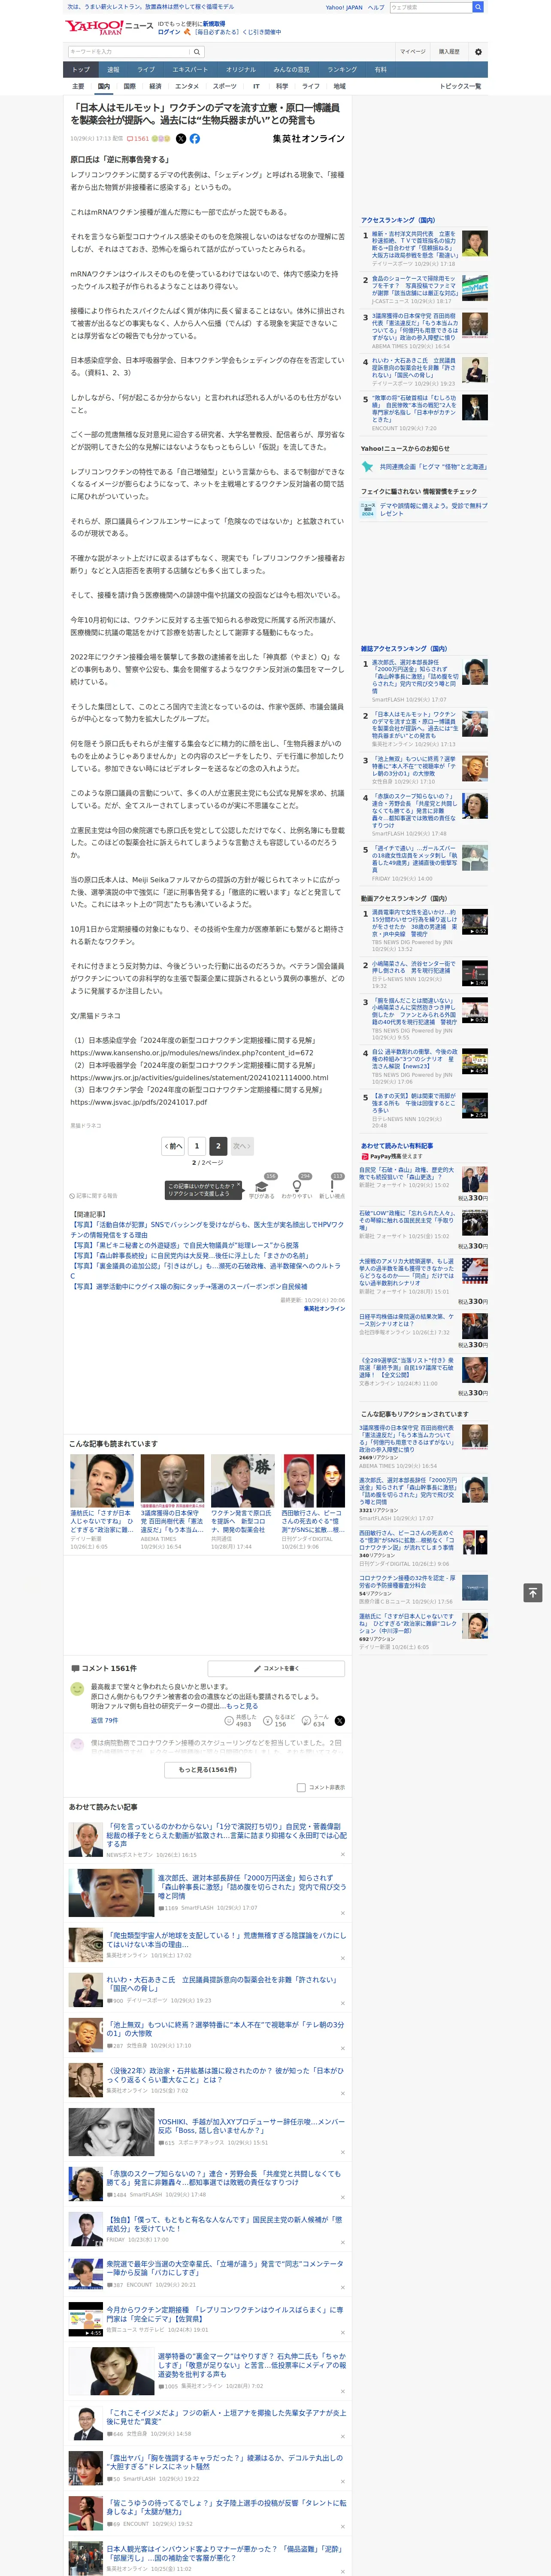Screen dimensions: 551x2576
Task: Open デマや誤情報に備えよう link
Action: click(x=433, y=509)
